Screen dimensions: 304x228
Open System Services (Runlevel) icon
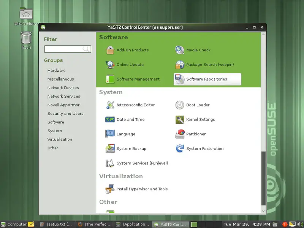[110, 163]
